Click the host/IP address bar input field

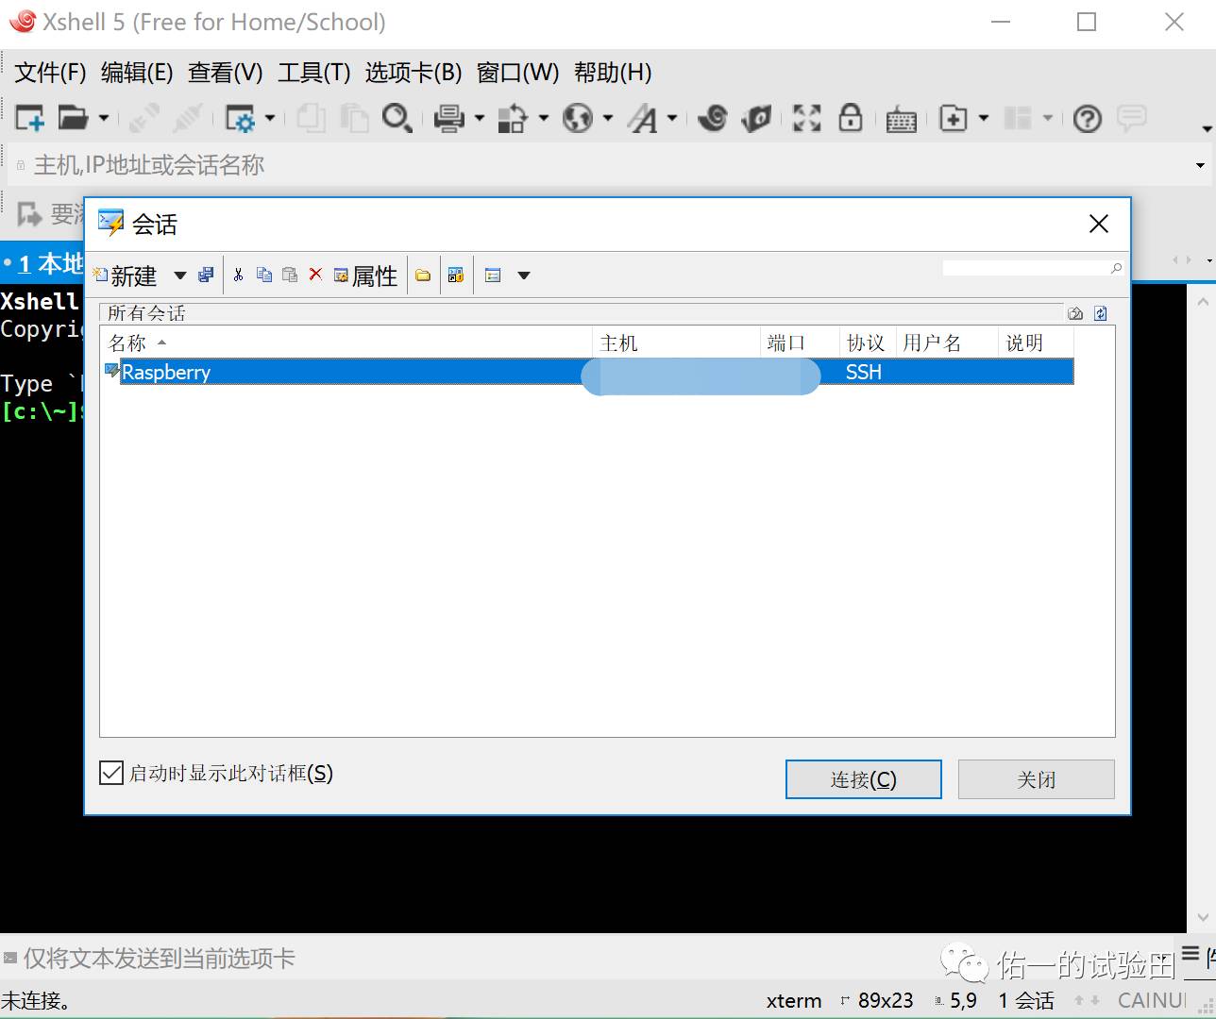604,165
